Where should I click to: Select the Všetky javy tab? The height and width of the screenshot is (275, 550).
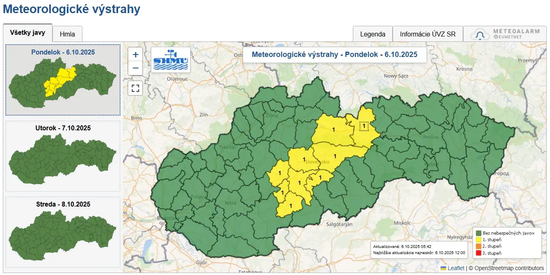coord(28,33)
